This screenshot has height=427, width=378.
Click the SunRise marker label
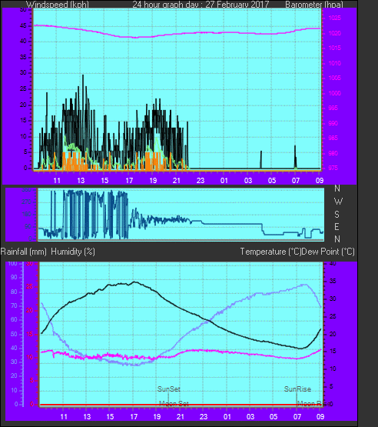tap(297, 389)
